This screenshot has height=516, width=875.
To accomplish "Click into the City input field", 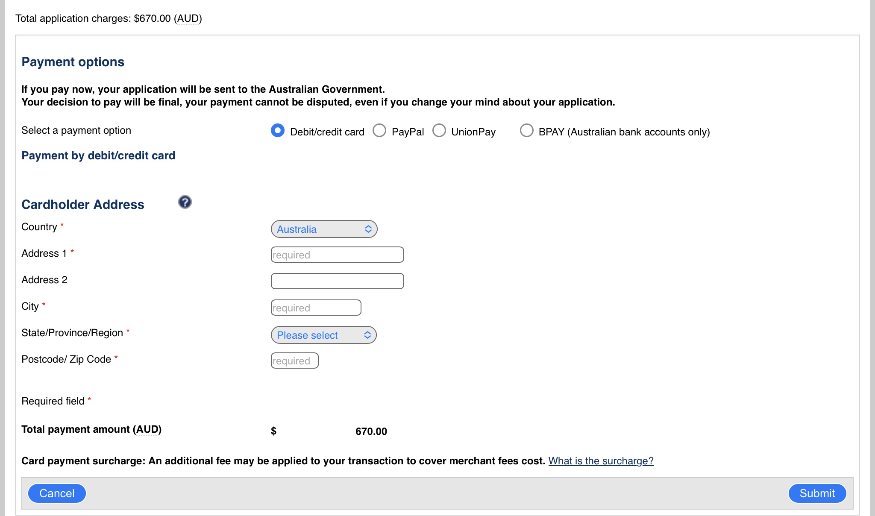I will 316,308.
